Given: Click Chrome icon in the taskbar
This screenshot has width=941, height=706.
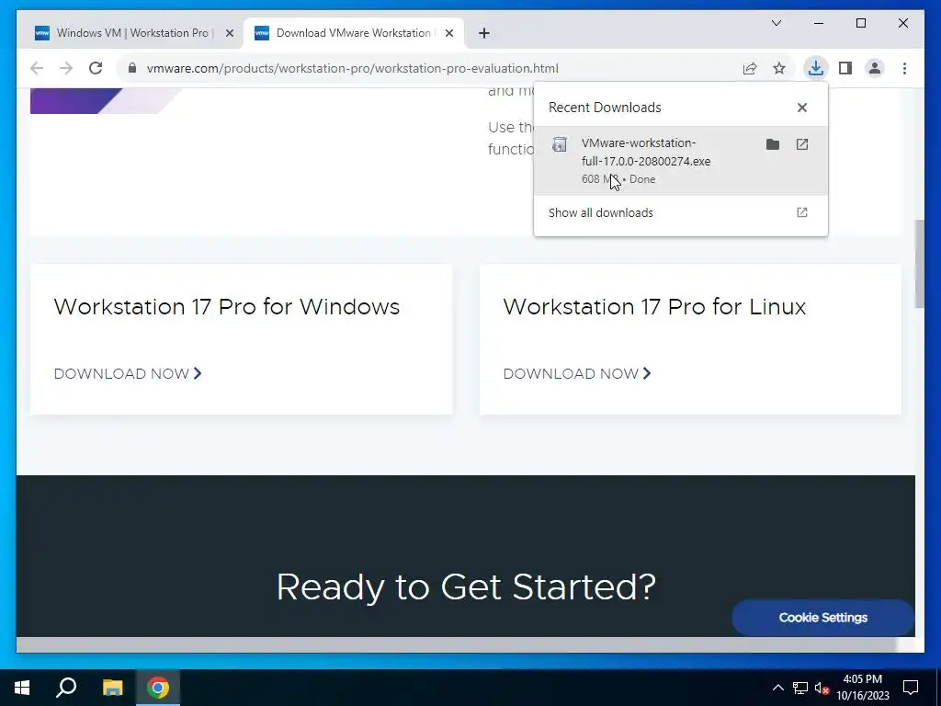Looking at the screenshot, I should coord(158,688).
